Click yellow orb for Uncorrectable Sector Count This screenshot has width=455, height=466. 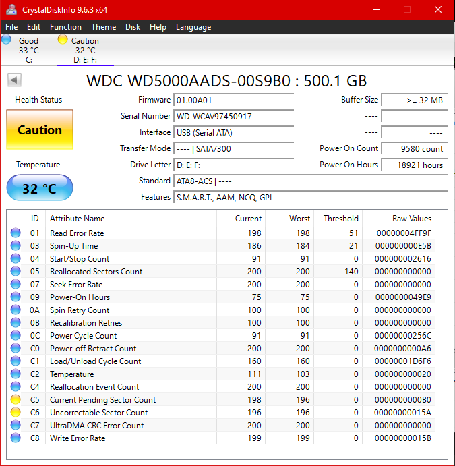(16, 412)
